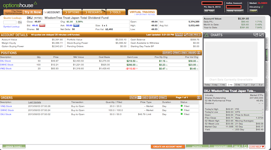Click Create An Account Now button
The width and height of the screenshot is (271, 150).
[x=167, y=147]
